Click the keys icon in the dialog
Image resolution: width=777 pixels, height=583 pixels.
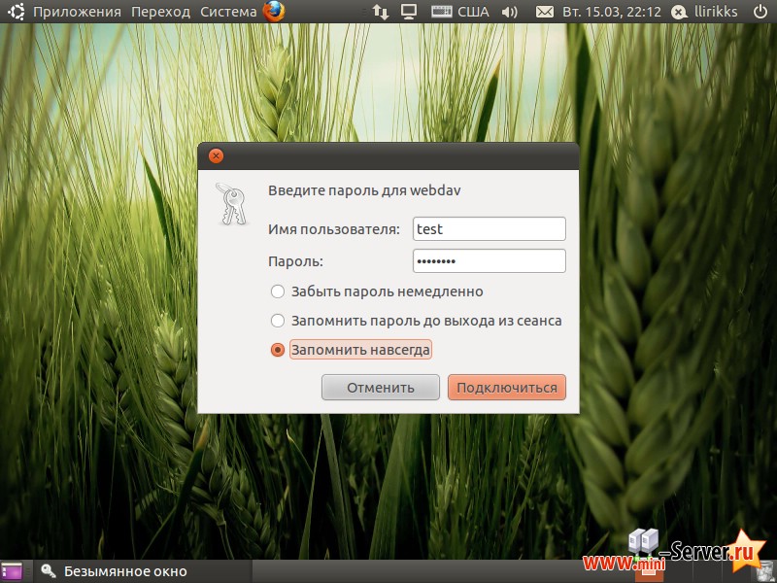click(231, 204)
